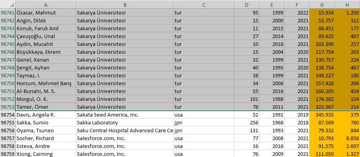Select column G header

[322, 4]
